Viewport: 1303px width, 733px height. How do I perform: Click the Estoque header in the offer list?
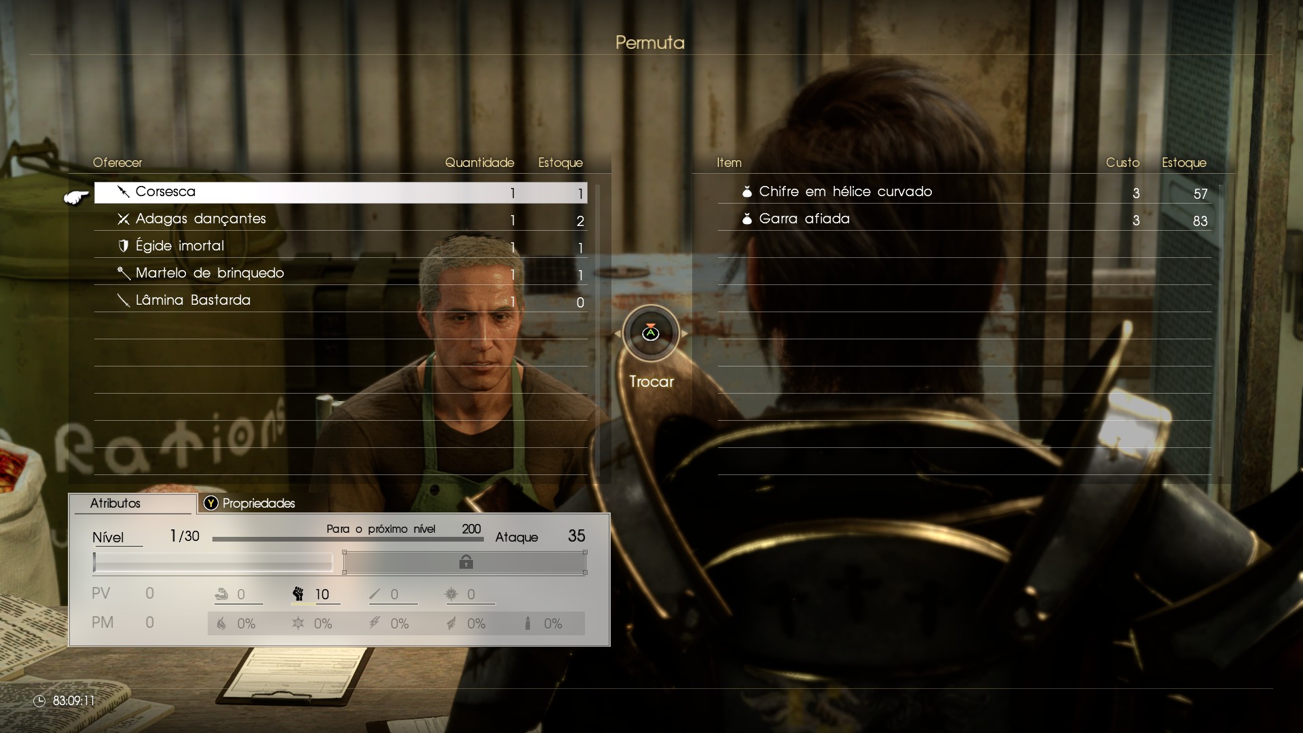(561, 163)
